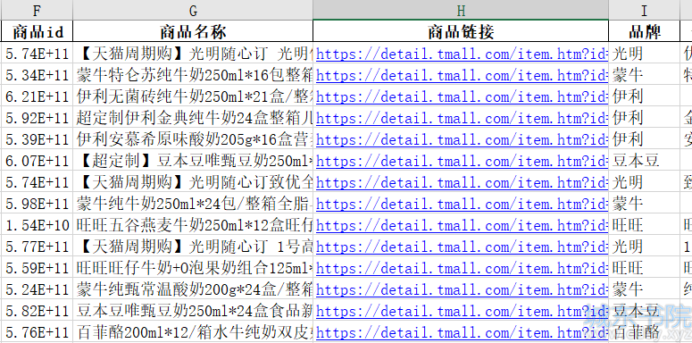This screenshot has height=343, width=692.
Task: Select column F header
Action: pyautogui.click(x=38, y=10)
